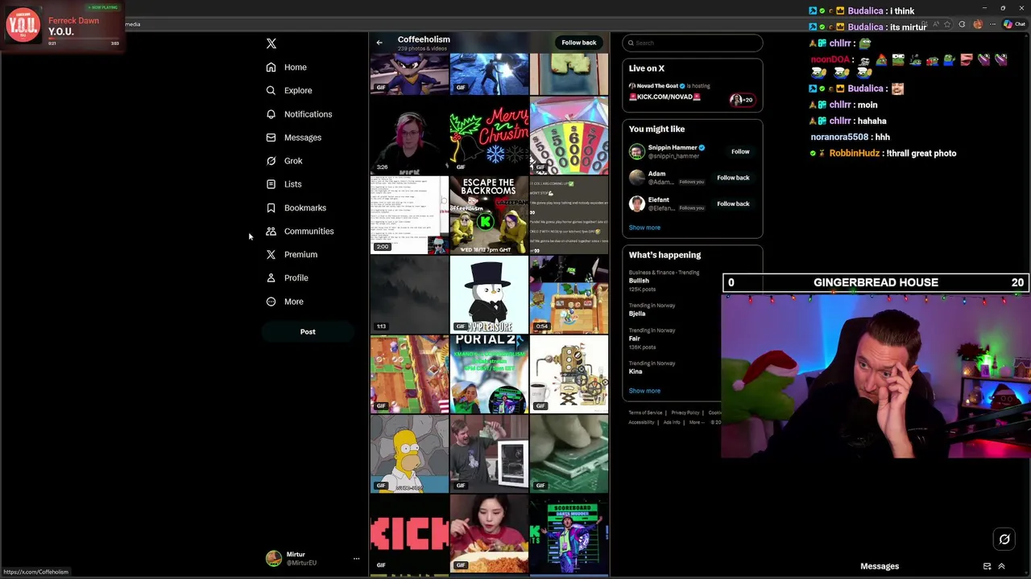Focus the X Search field
This screenshot has width=1031, height=579.
point(692,43)
